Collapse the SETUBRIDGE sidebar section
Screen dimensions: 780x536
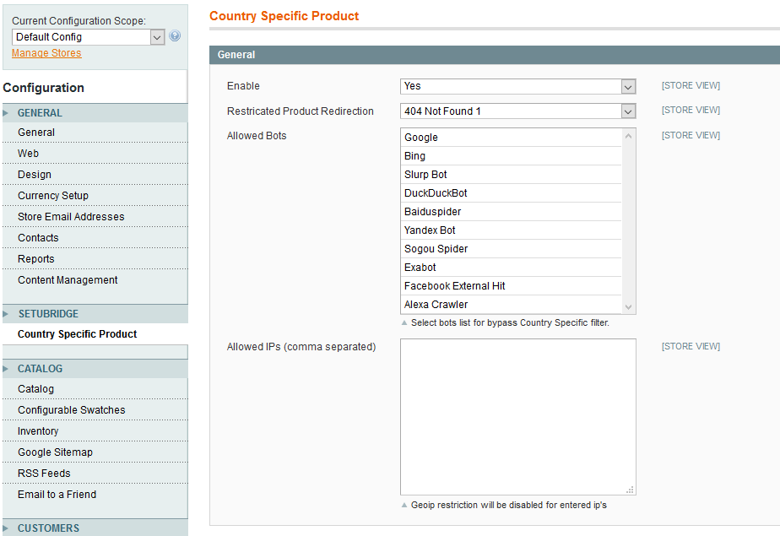click(48, 314)
